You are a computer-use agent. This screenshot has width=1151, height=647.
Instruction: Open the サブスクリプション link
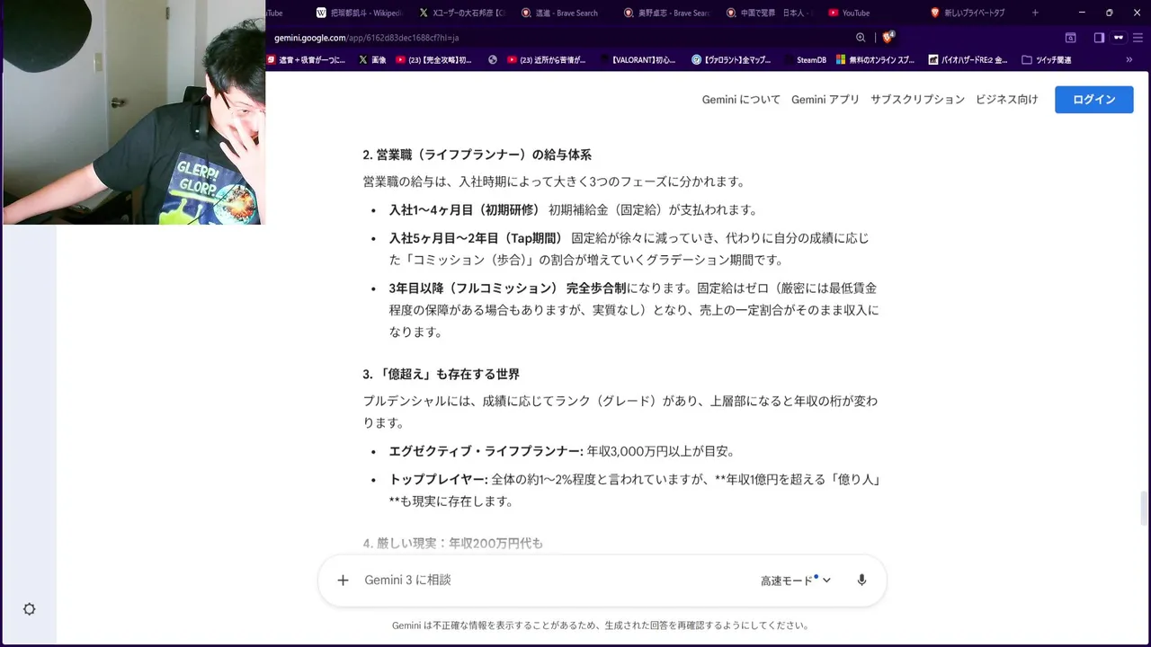coord(917,100)
